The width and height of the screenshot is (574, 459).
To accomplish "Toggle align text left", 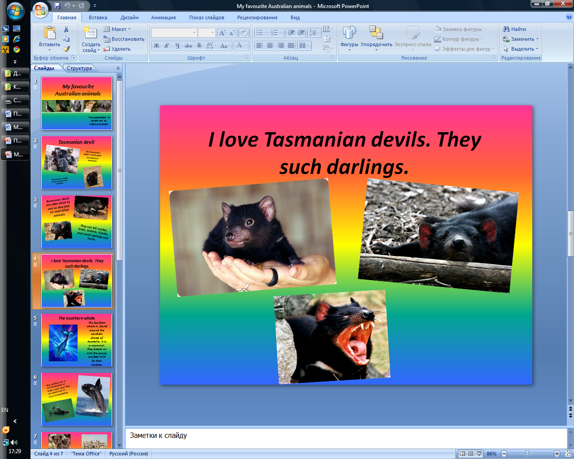I will click(x=259, y=45).
